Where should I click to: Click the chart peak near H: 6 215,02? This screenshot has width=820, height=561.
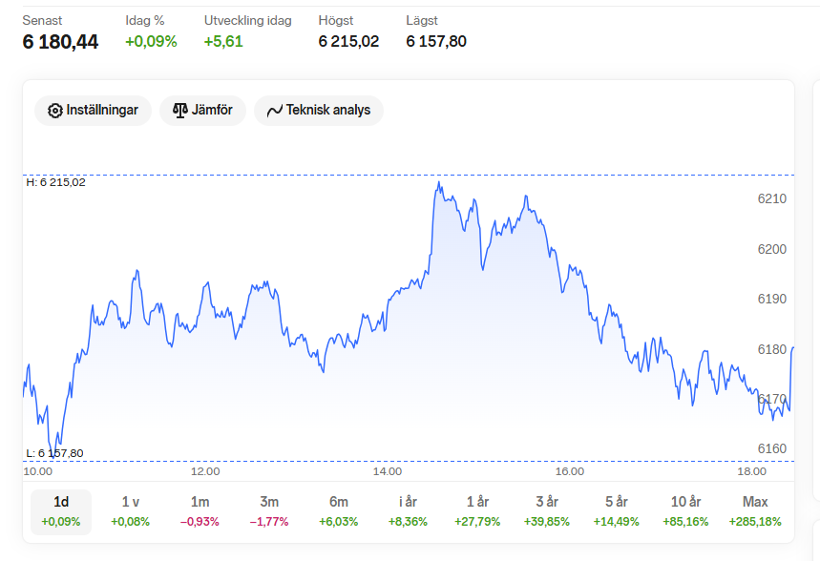coord(439,182)
